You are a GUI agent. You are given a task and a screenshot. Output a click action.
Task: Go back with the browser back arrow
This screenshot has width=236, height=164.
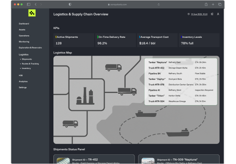(36, 4)
